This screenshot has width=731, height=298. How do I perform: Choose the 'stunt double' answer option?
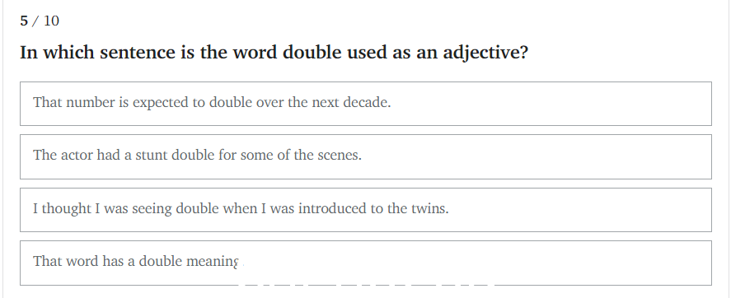[x=366, y=156]
